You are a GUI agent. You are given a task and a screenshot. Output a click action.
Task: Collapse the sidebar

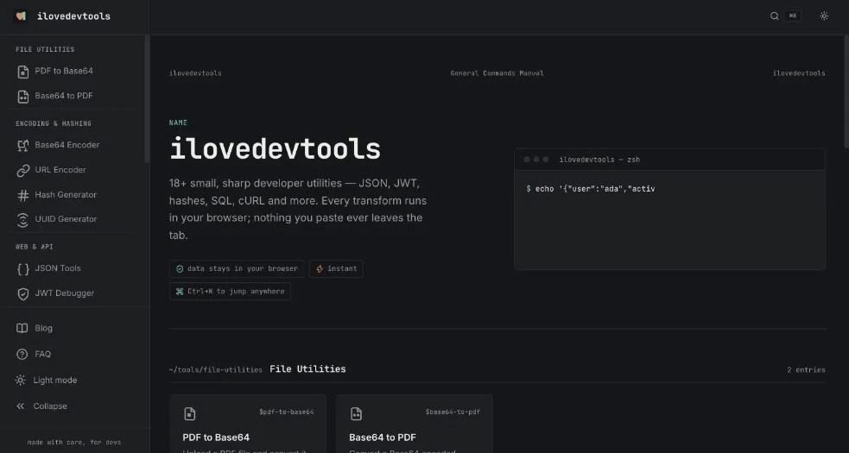(x=72, y=406)
